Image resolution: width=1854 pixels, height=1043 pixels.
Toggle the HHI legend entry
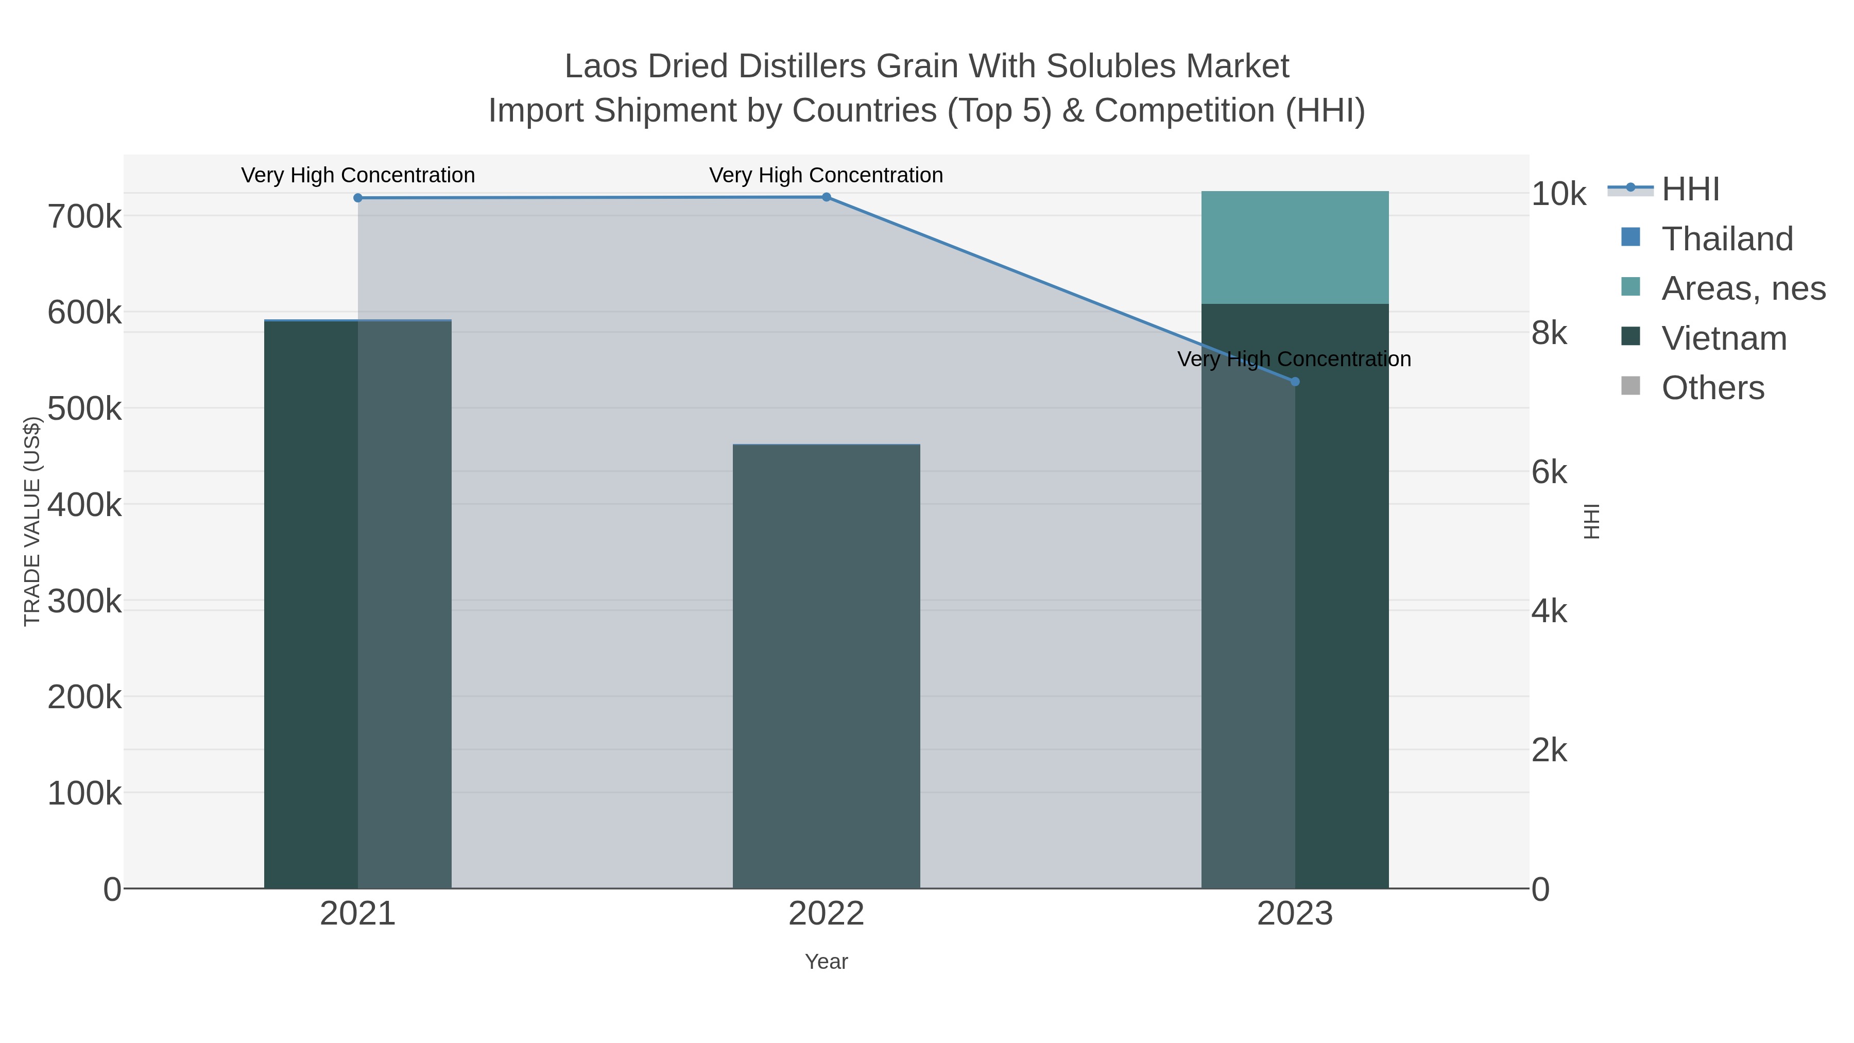click(1663, 190)
